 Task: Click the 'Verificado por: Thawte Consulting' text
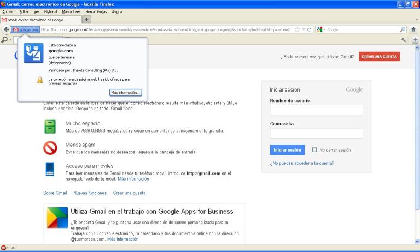(83, 70)
